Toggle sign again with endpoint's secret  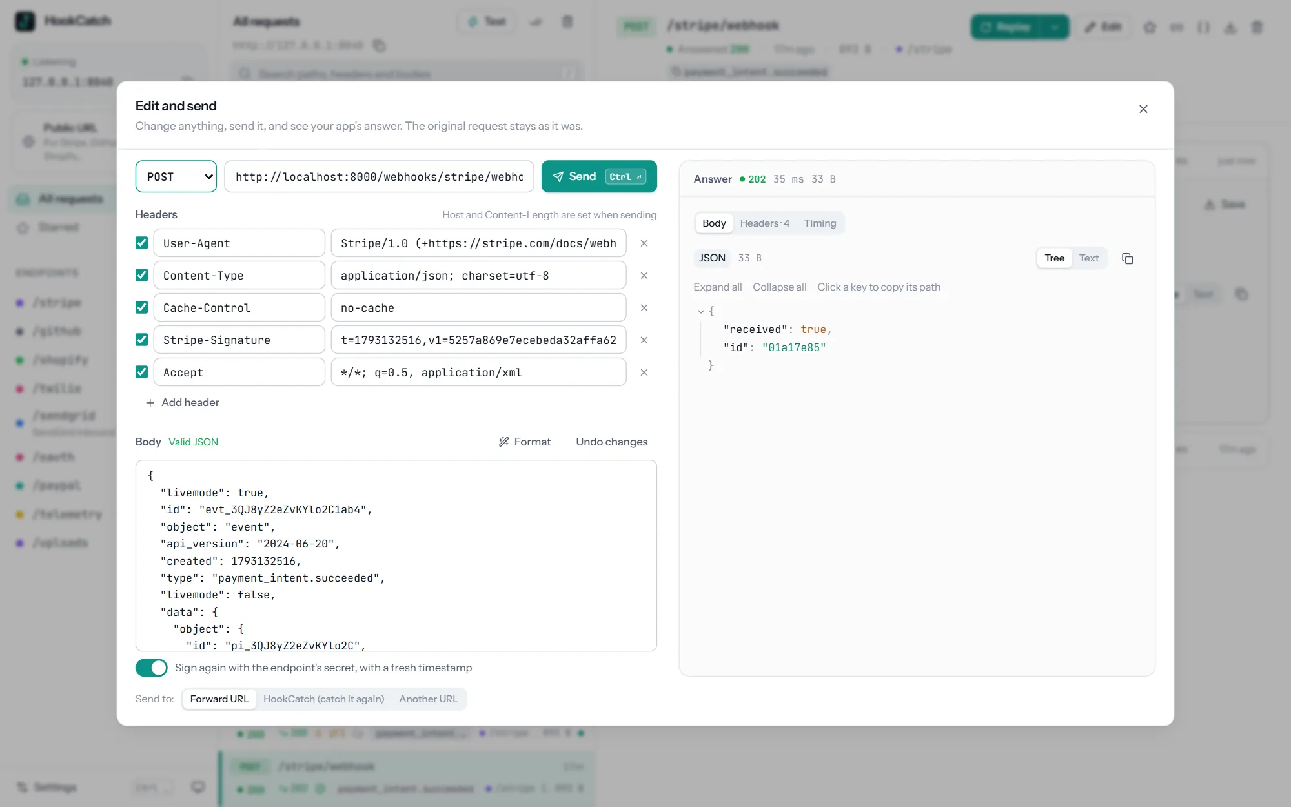152,668
